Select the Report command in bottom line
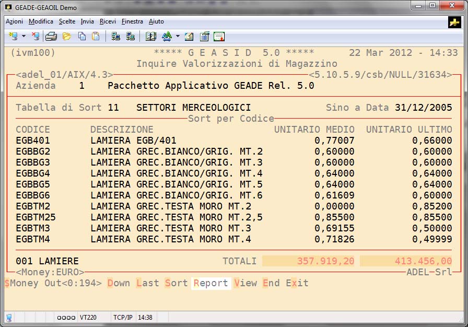This screenshot has width=468, height=327. (x=210, y=283)
